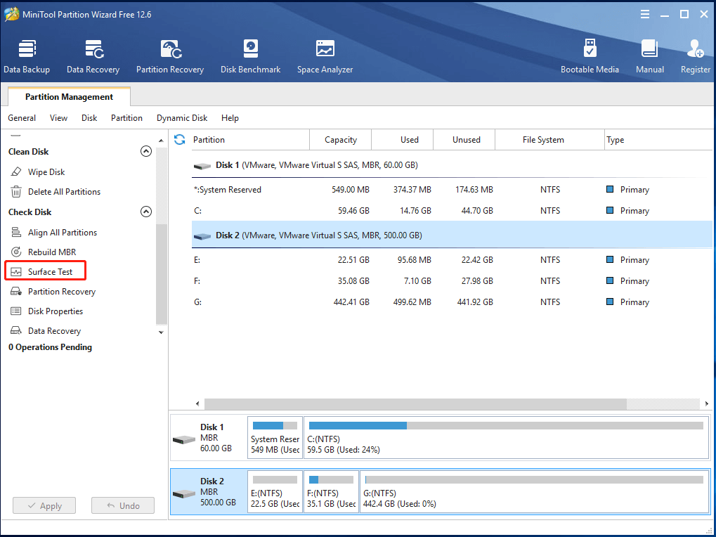Image resolution: width=716 pixels, height=537 pixels.
Task: Click the partition list left scroll arrow
Action: tap(197, 403)
